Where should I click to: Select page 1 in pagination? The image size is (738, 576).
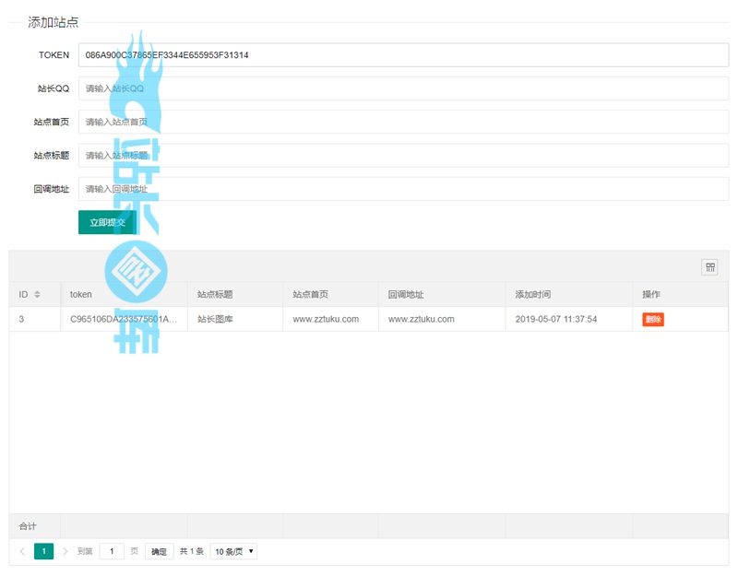coord(43,551)
